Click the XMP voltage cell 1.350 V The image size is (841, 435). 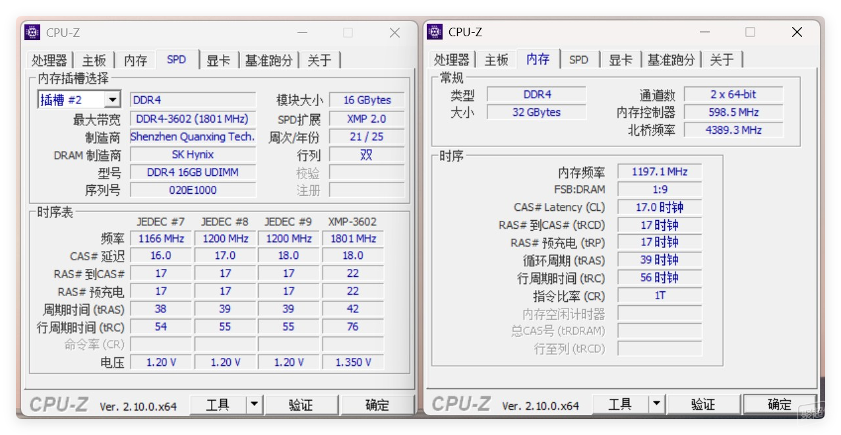(x=353, y=362)
